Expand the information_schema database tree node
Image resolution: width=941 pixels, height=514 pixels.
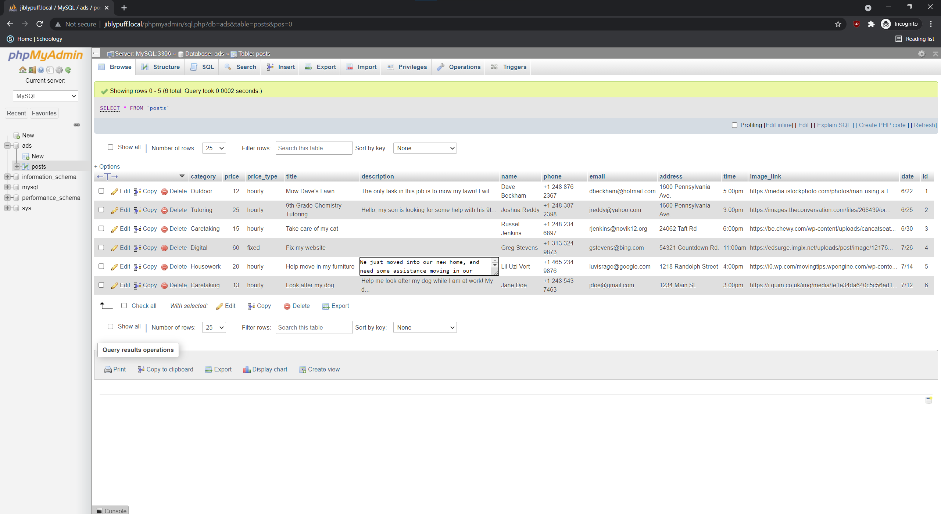(x=7, y=177)
